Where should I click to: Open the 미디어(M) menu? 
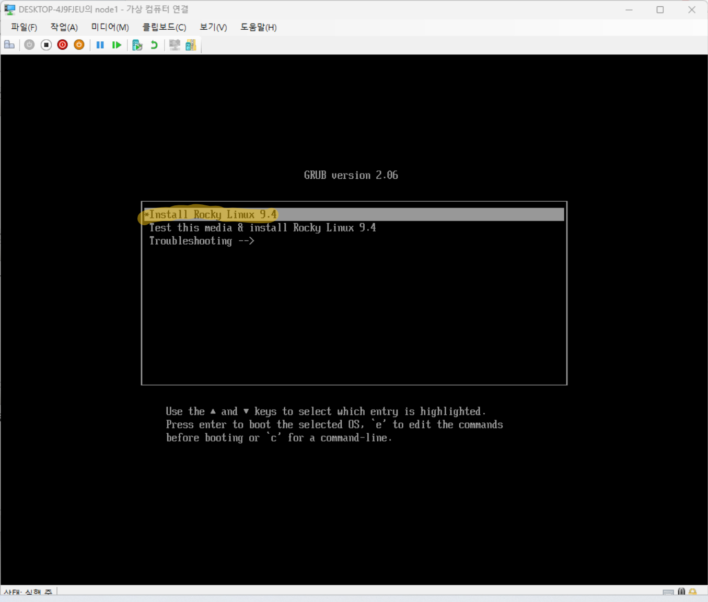(110, 27)
